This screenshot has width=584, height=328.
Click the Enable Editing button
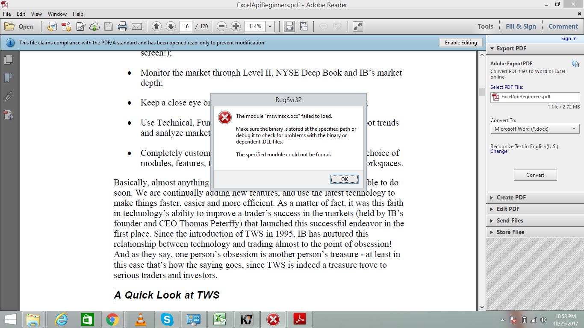(461, 43)
